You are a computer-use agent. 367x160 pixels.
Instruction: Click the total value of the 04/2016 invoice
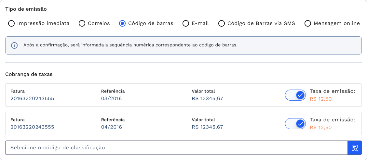207,127
